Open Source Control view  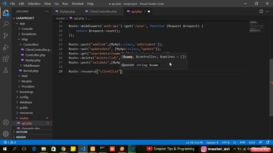[6, 36]
